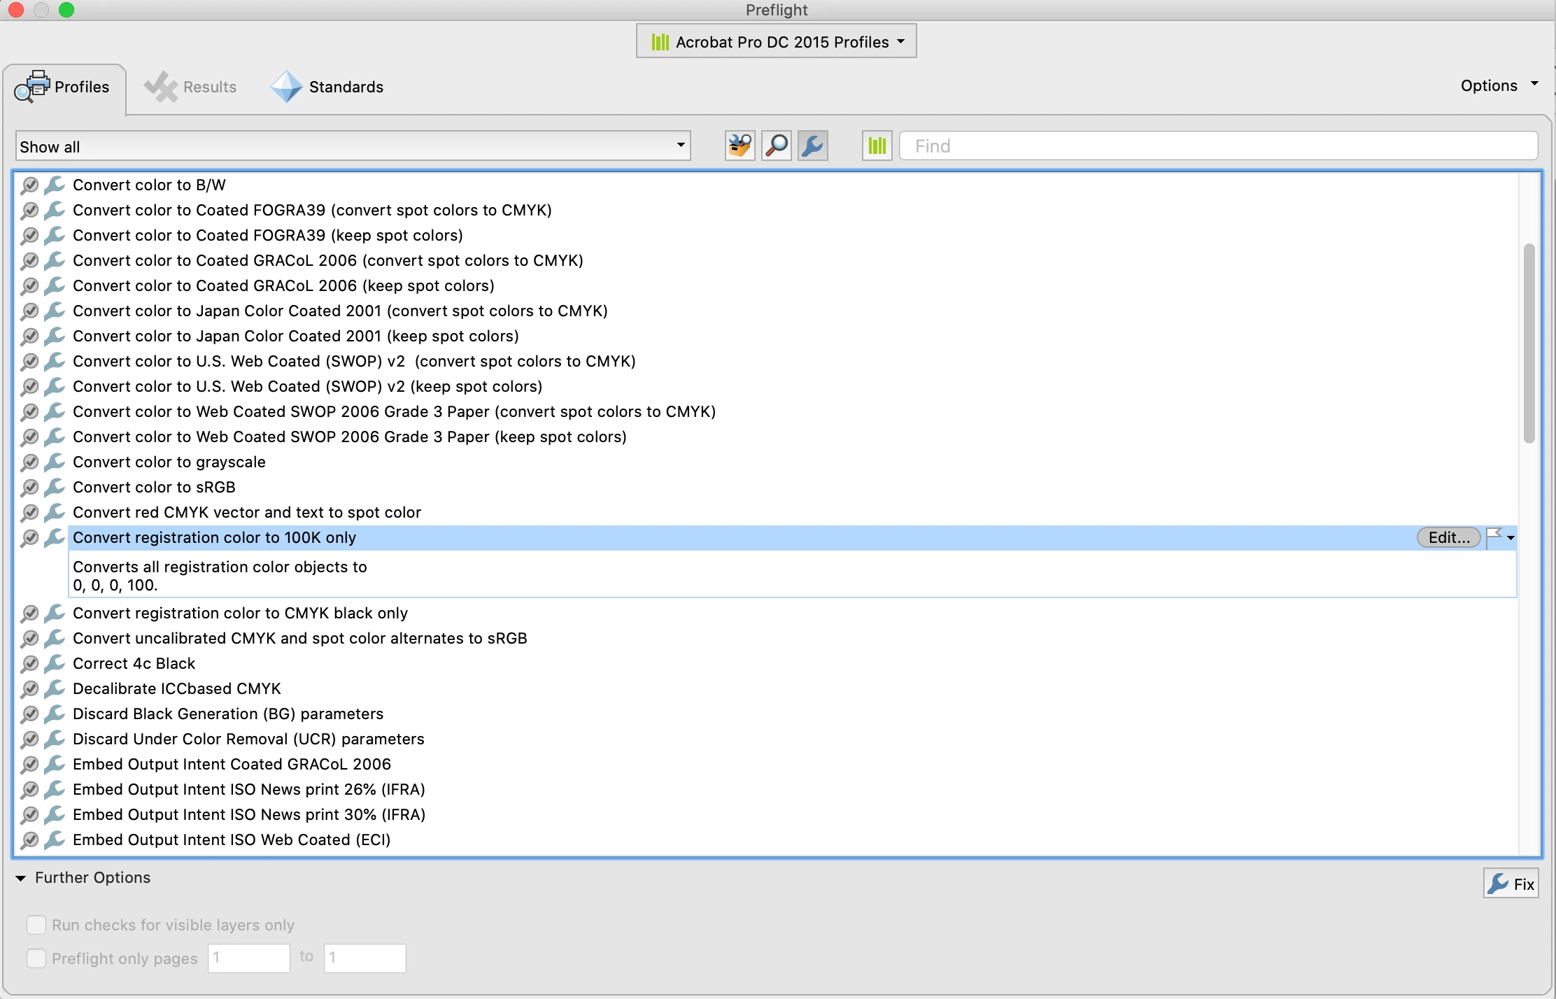
Task: Open Acrobat Pro DC 2015 Profiles dropdown
Action: (777, 41)
